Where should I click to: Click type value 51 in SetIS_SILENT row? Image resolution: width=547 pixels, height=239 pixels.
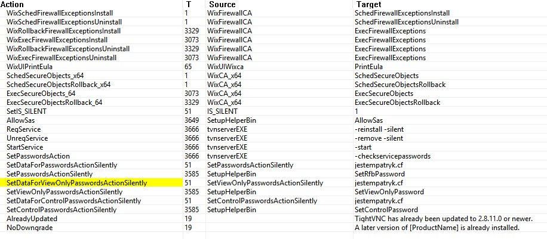(188, 111)
